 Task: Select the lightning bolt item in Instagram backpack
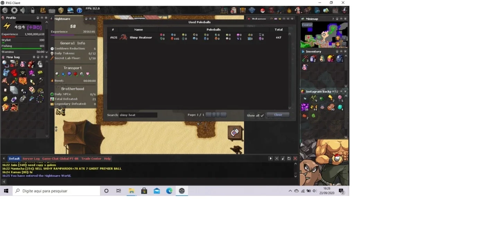[331, 99]
